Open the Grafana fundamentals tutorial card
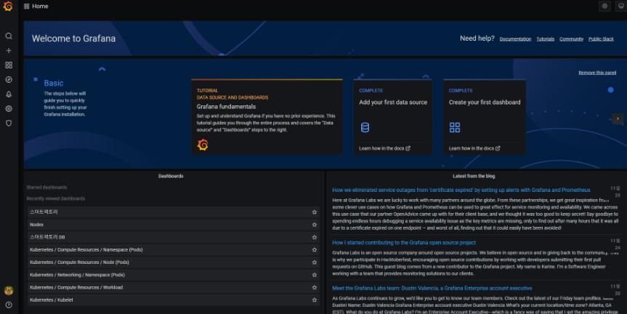The width and height of the screenshot is (627, 314). (x=267, y=116)
